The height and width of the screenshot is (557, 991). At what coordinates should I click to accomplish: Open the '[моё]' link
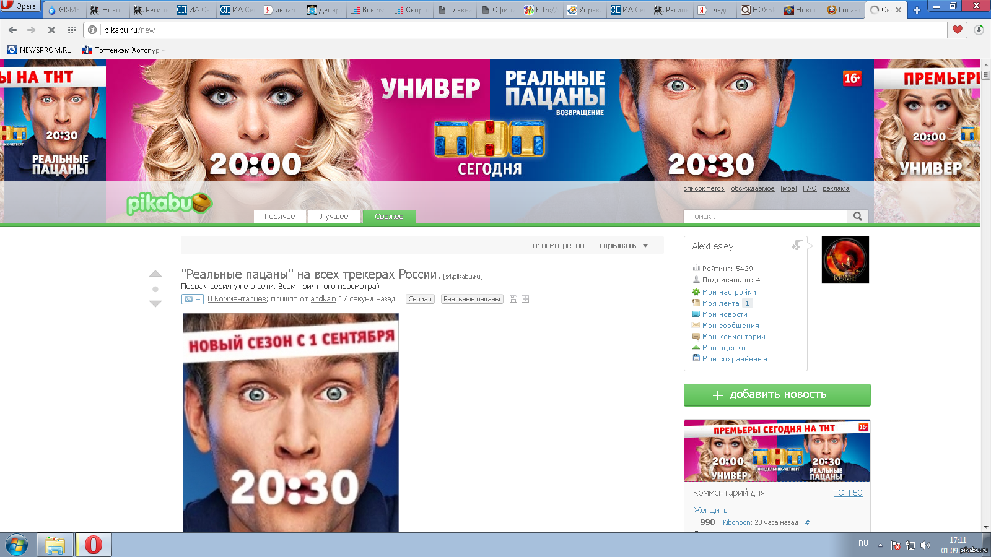(x=788, y=188)
